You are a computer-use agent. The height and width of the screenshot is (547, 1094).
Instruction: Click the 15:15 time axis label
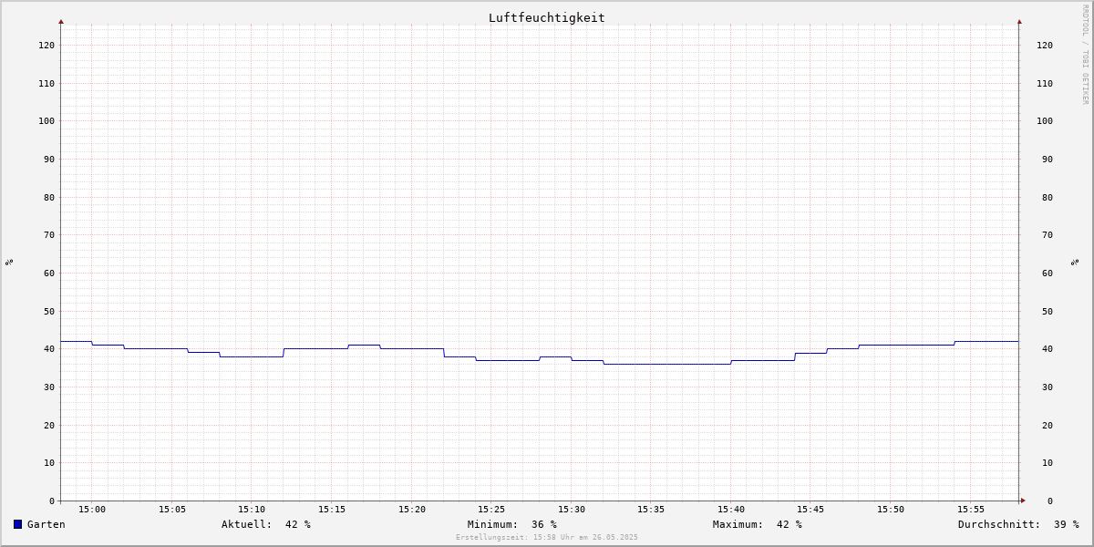tap(332, 510)
